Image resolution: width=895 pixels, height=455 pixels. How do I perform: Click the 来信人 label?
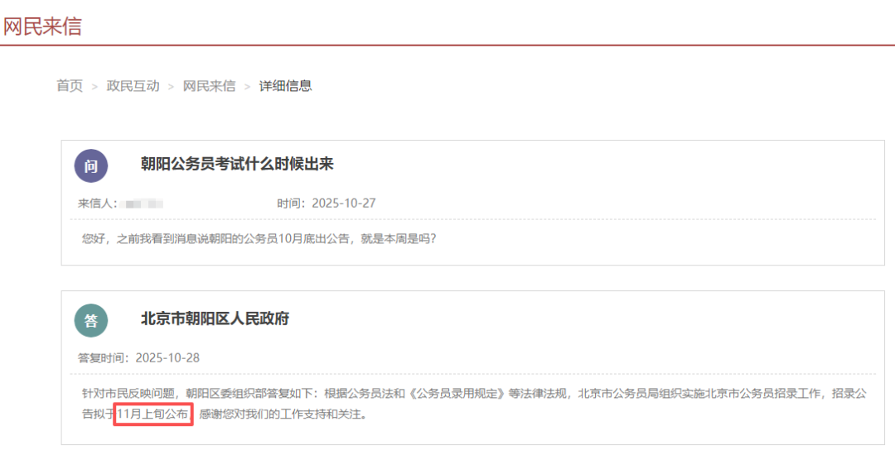tap(98, 204)
